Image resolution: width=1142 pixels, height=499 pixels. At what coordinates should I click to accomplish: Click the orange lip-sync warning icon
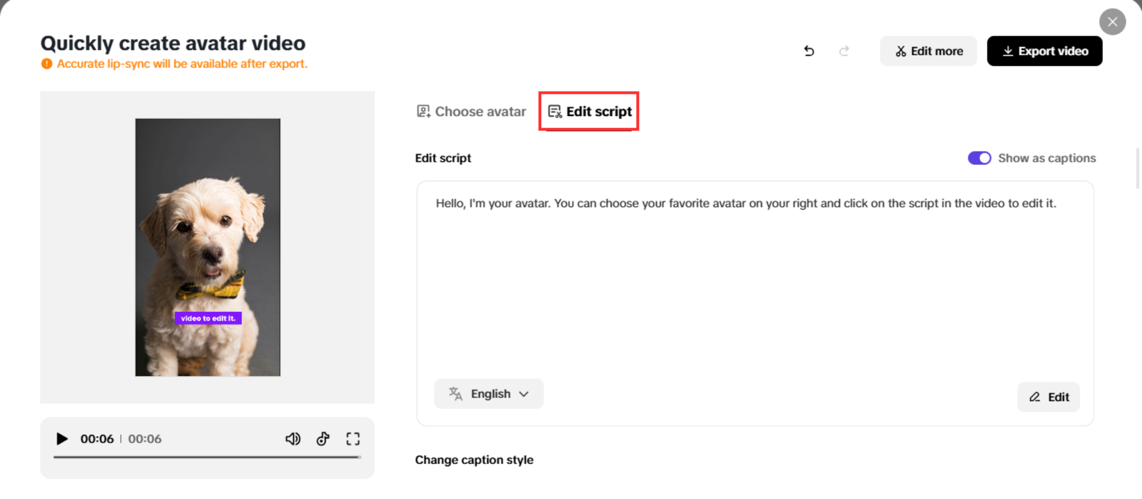pyautogui.click(x=46, y=64)
